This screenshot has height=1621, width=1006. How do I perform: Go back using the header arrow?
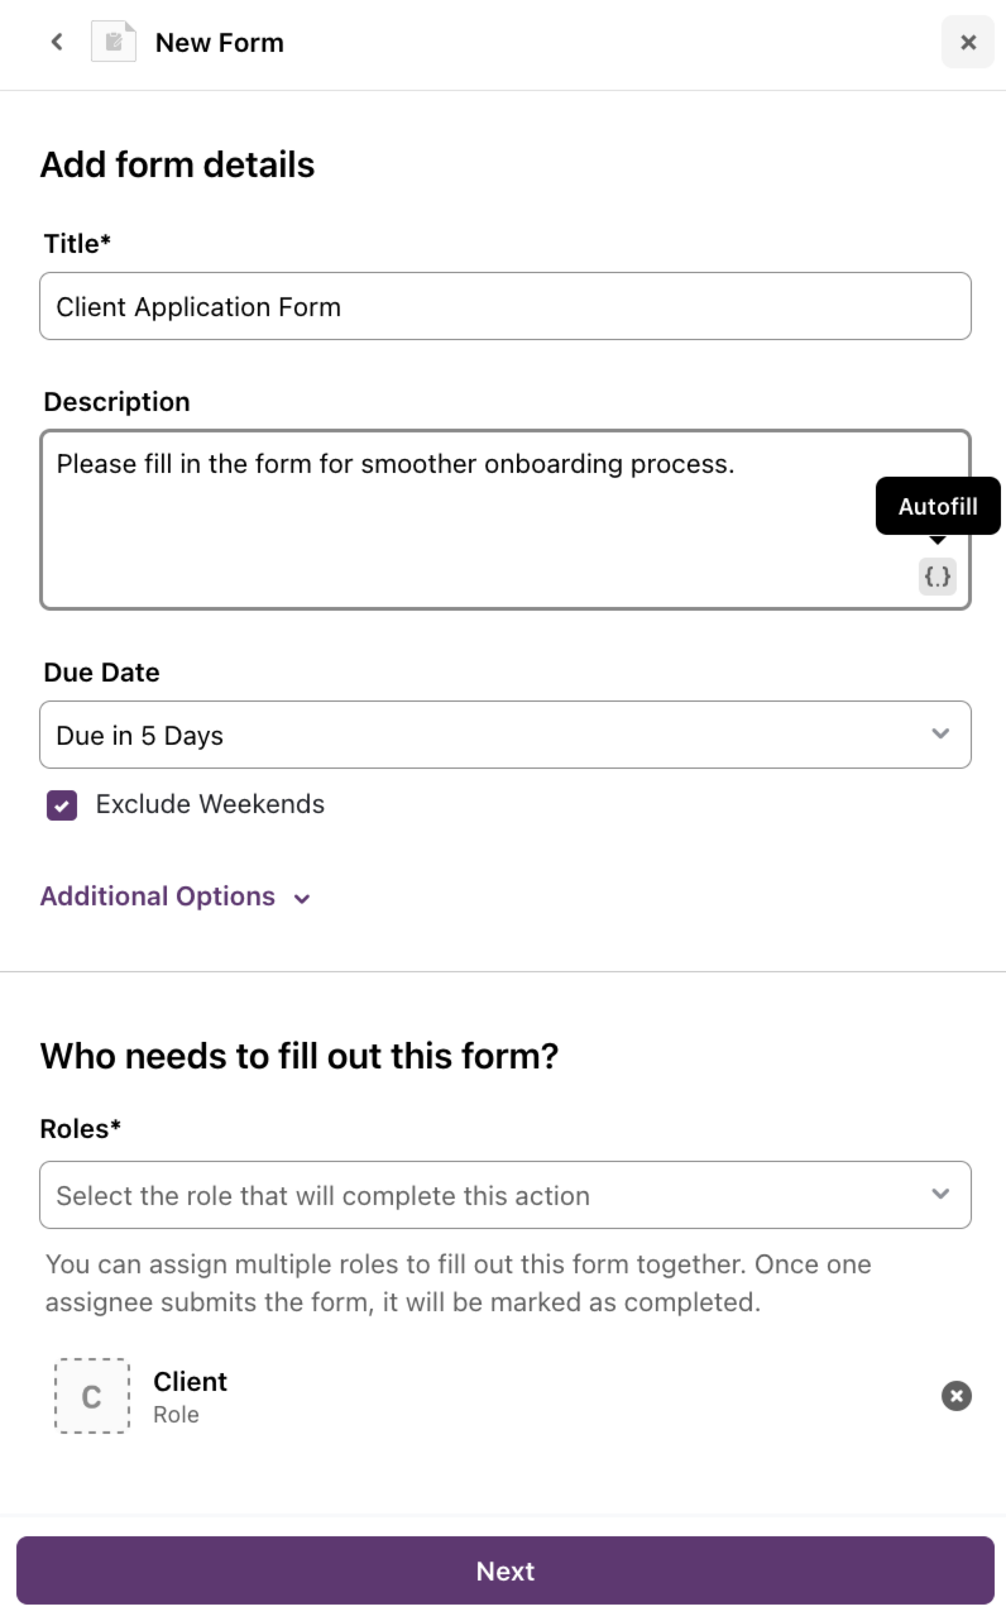tap(58, 42)
